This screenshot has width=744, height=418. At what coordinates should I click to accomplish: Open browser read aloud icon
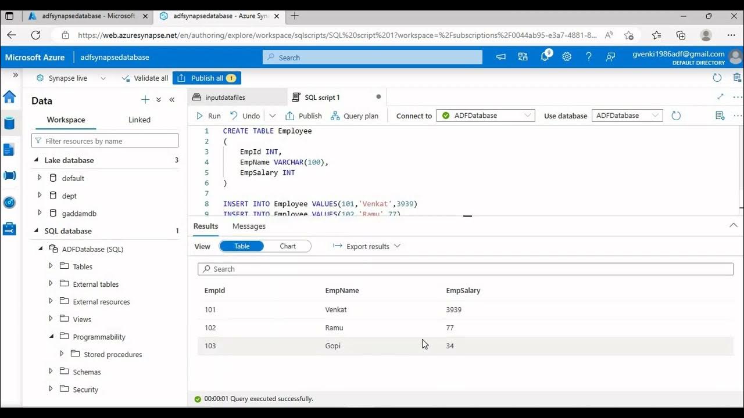click(x=609, y=35)
